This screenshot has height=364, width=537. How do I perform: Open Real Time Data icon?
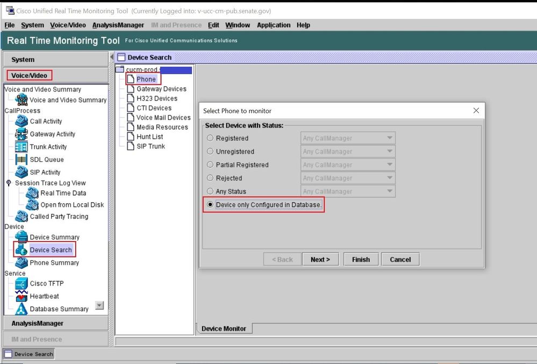coord(32,193)
